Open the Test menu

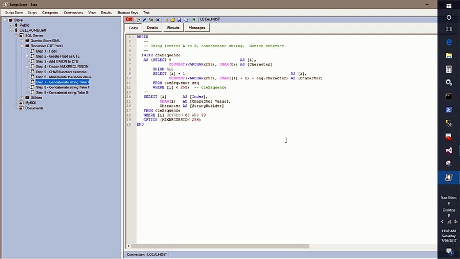[146, 13]
